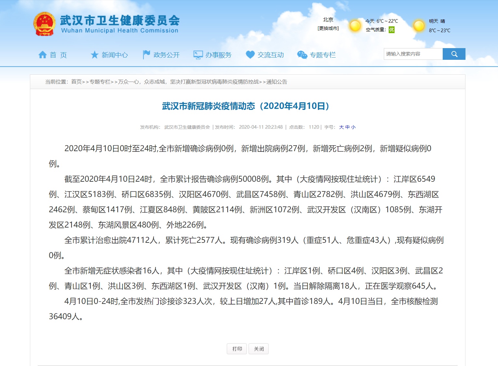This screenshot has height=366, width=498.
Task: Go to 首页 in the breadcrumb
Action: (x=76, y=82)
